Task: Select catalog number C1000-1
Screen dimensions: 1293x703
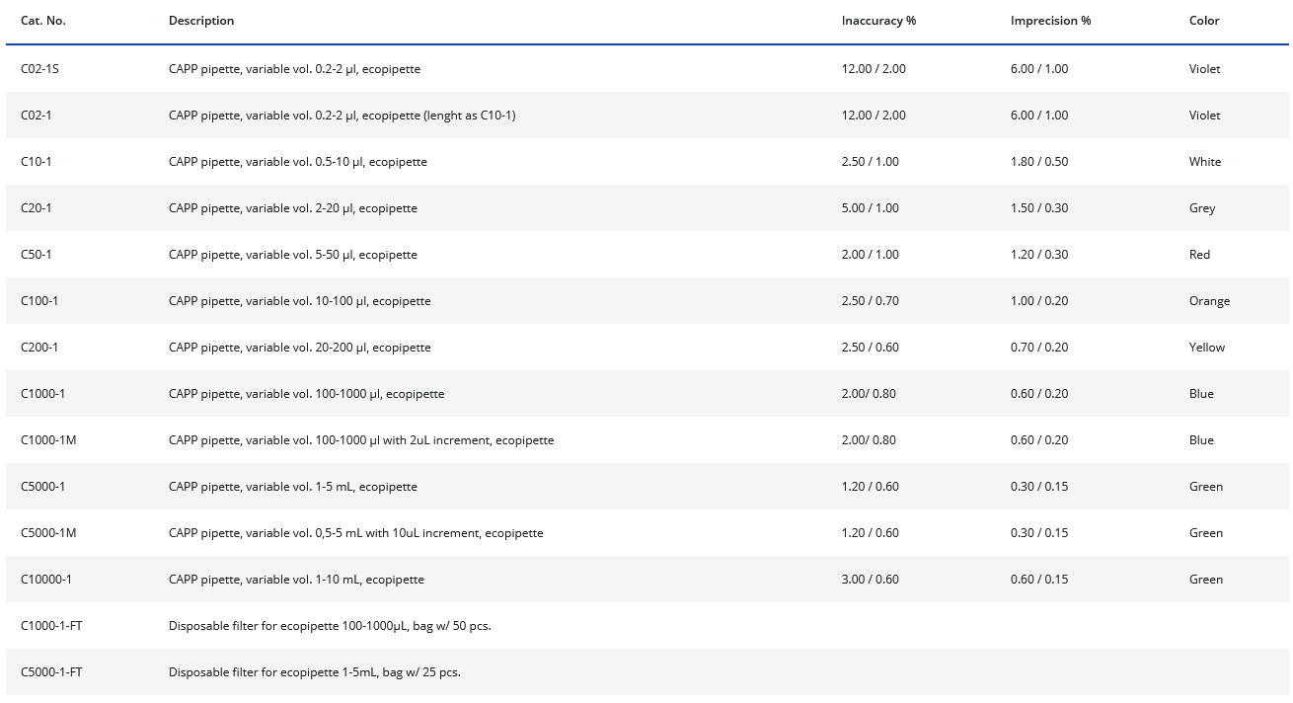Action: click(x=42, y=394)
